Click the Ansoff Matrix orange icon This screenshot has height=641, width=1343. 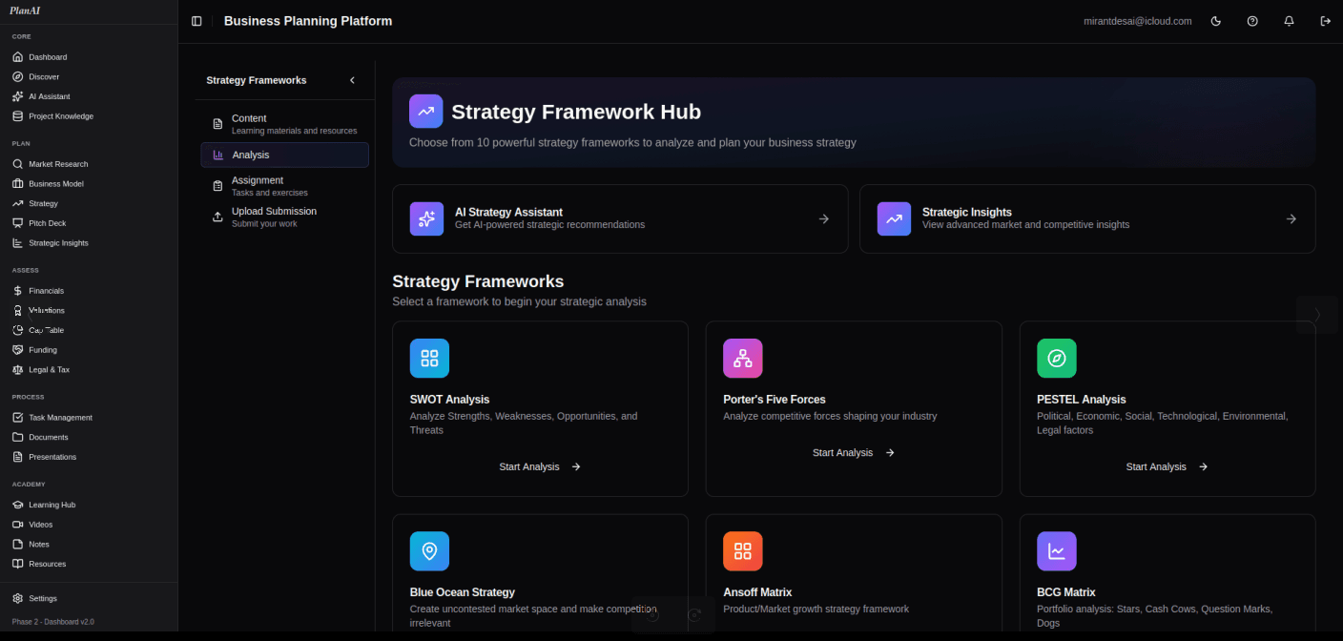pos(742,551)
